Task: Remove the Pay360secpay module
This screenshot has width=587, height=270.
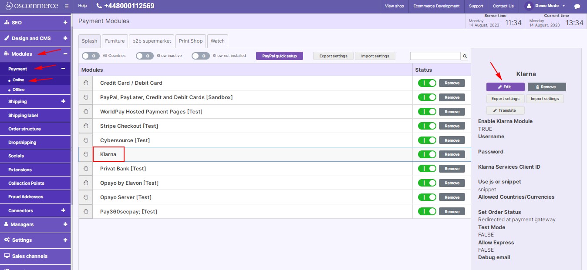Action: click(x=452, y=212)
